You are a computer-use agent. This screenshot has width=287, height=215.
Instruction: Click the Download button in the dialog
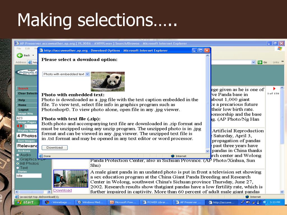(55, 148)
